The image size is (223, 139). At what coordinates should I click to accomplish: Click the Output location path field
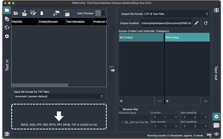(166, 23)
